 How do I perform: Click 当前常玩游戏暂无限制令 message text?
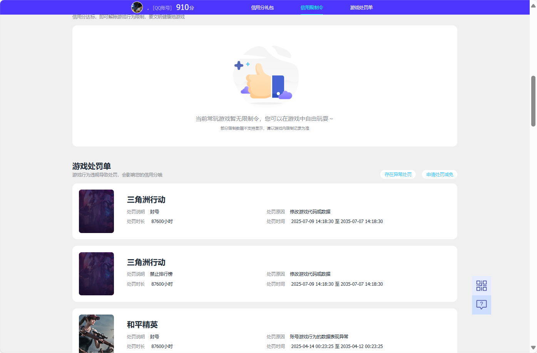point(264,119)
